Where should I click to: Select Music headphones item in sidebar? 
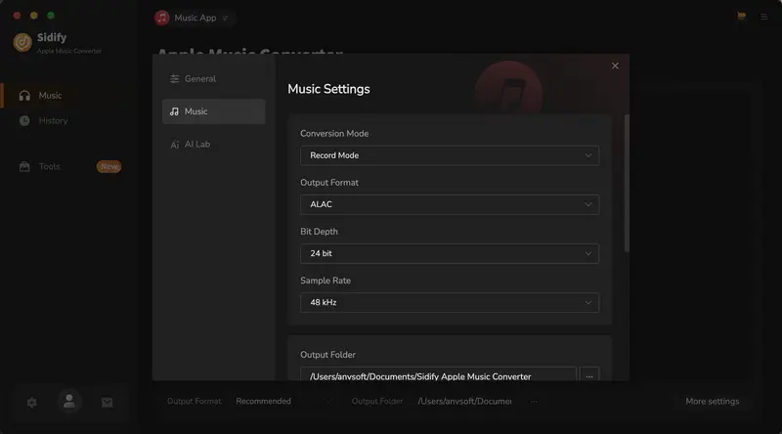point(49,96)
